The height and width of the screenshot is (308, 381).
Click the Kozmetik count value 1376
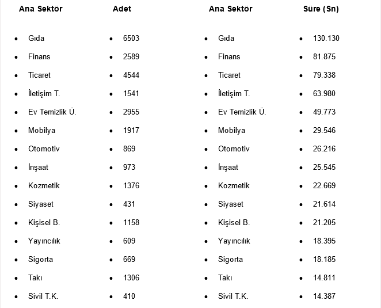(131, 186)
